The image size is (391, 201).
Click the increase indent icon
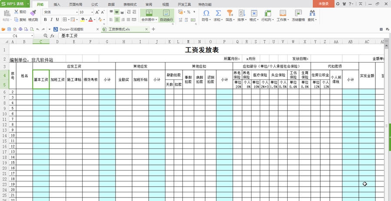pyautogui.click(x=134, y=12)
